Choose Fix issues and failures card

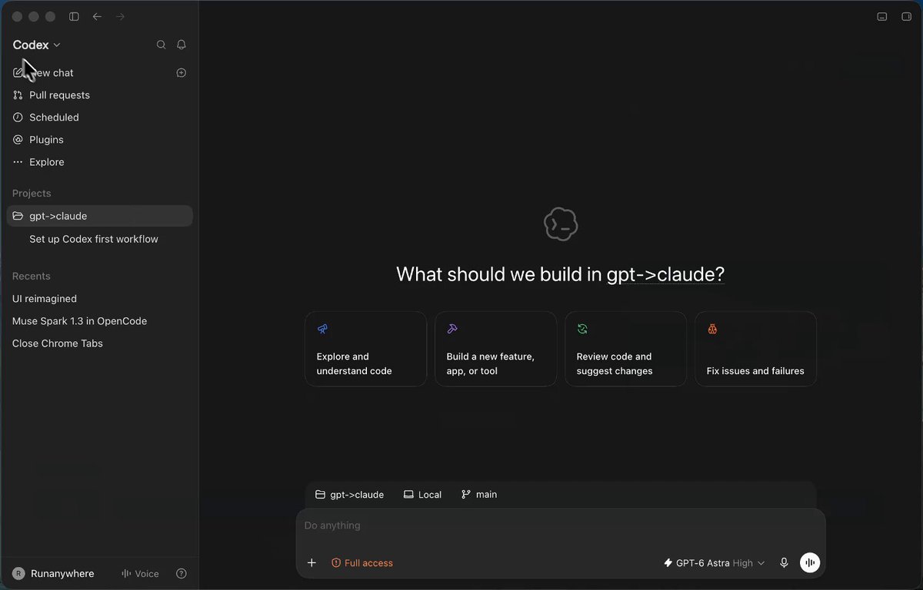pyautogui.click(x=755, y=349)
